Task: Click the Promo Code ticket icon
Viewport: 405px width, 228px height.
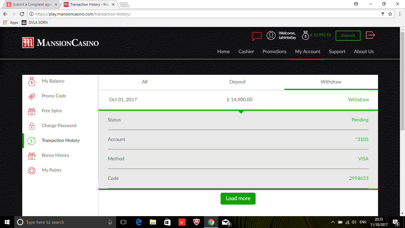Action: (x=32, y=96)
